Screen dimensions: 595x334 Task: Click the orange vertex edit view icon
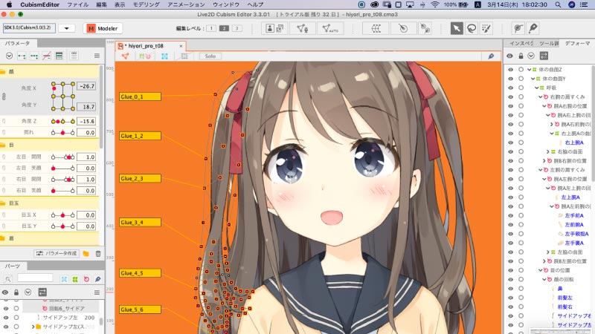pos(125,56)
